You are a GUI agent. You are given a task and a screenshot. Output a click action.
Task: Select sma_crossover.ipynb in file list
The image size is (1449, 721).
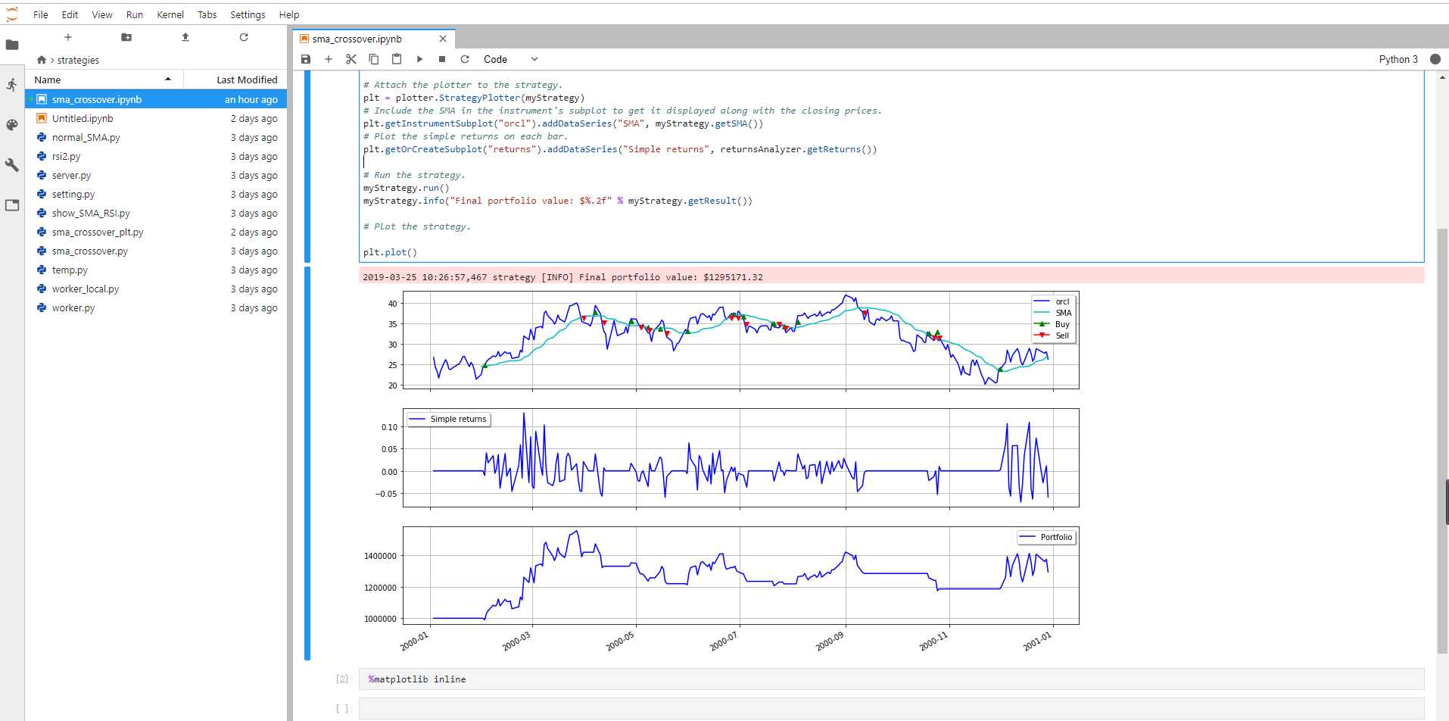(x=156, y=99)
